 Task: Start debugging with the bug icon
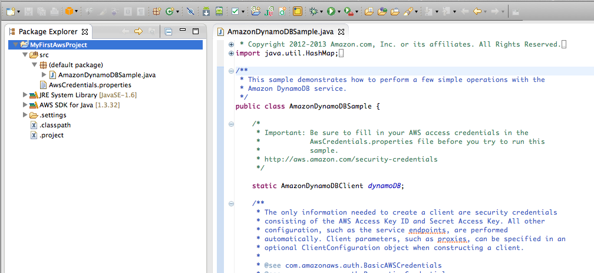click(x=313, y=11)
